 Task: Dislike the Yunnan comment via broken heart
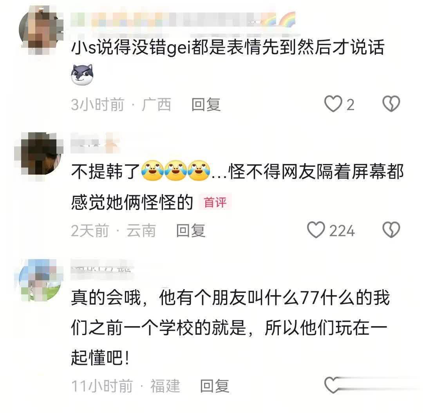click(391, 230)
